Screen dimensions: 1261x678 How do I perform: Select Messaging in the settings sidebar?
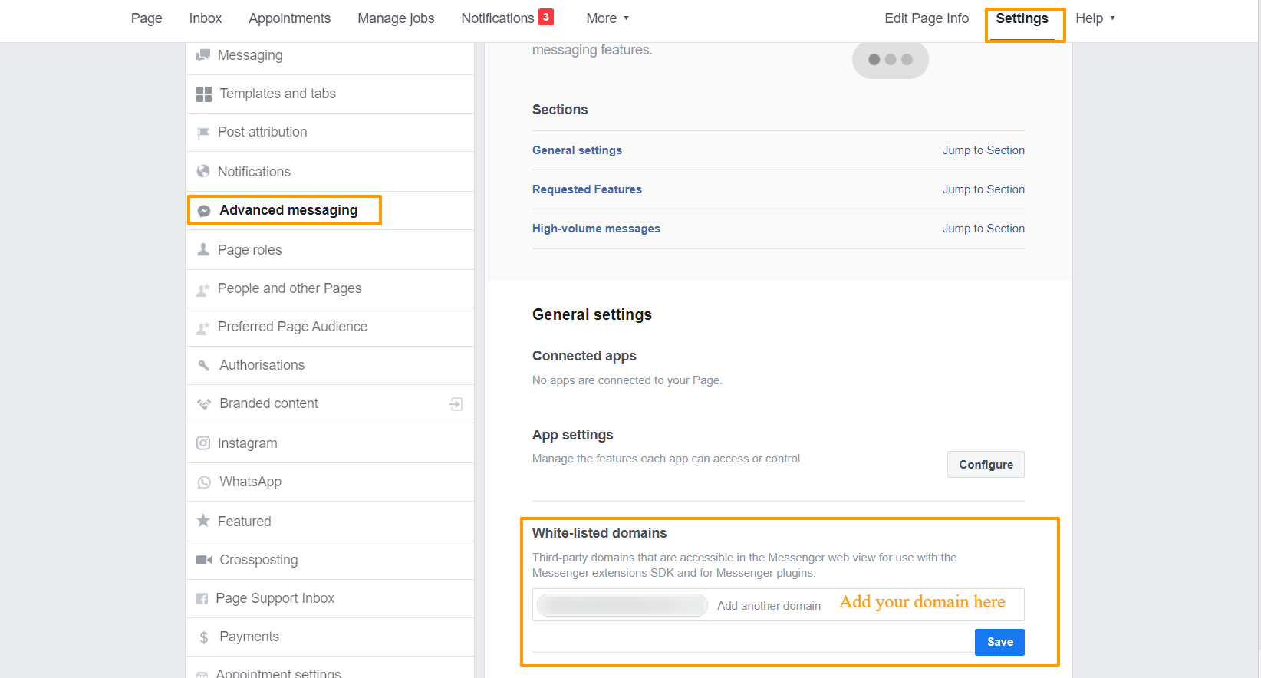[330, 55]
